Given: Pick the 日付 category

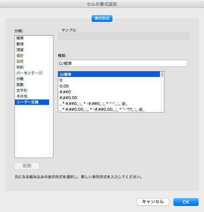Looking at the screenshot, I should coord(32,61).
